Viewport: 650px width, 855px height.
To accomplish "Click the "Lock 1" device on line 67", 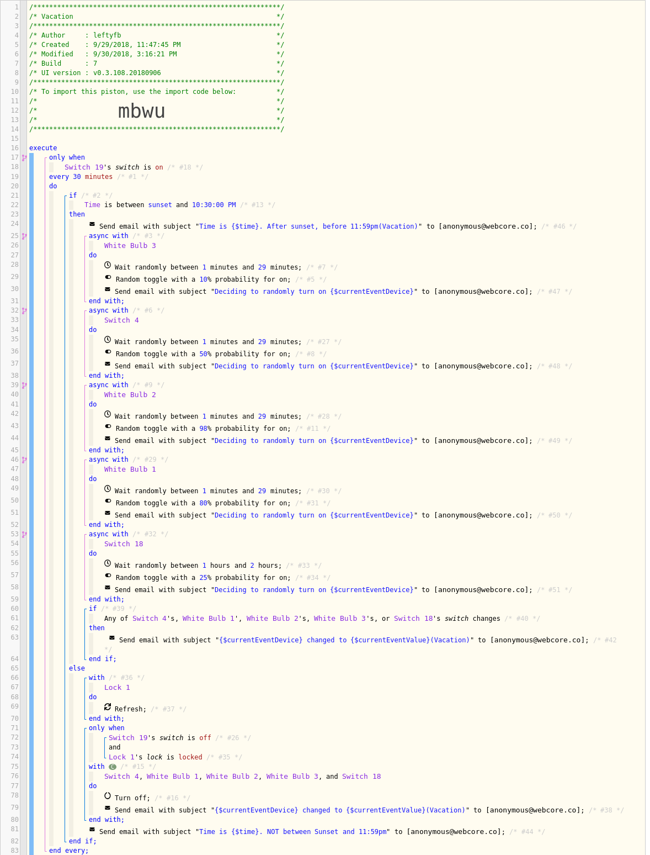I will point(117,688).
